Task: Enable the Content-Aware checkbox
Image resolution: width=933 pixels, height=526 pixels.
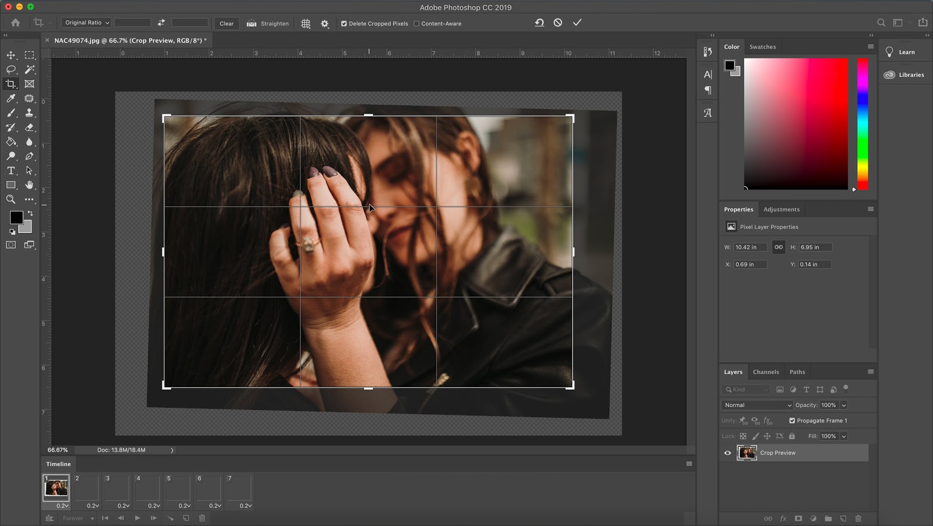Action: point(416,24)
